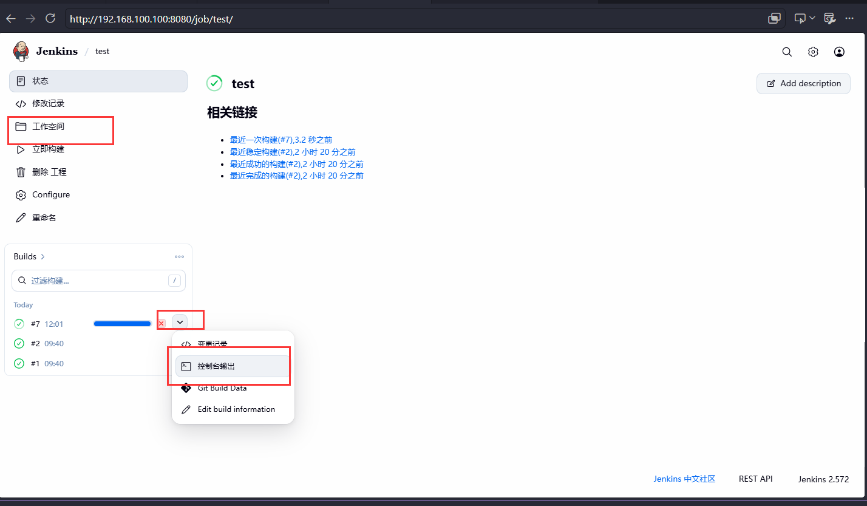867x506 pixels.
Task: Open Manage Jenkins gear icon in header
Action: tap(813, 52)
